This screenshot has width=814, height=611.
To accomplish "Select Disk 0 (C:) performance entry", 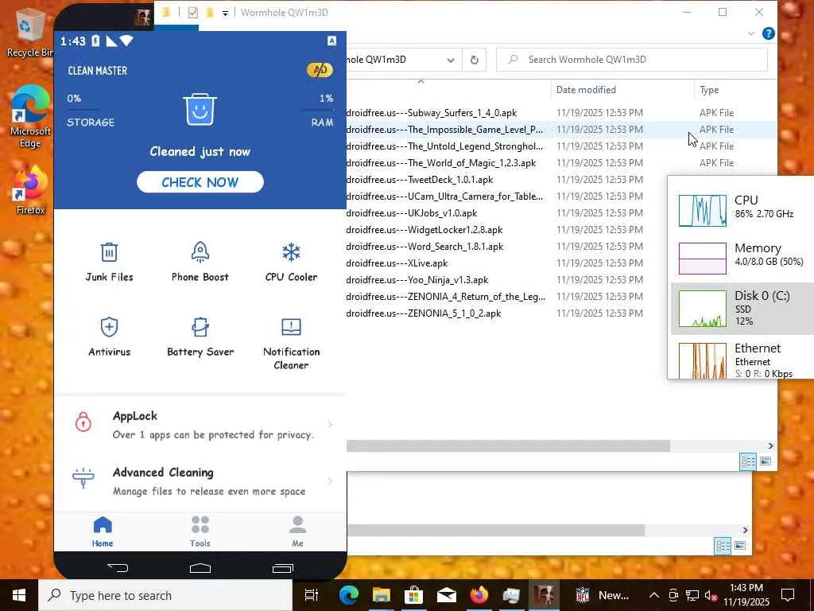I will point(742,309).
